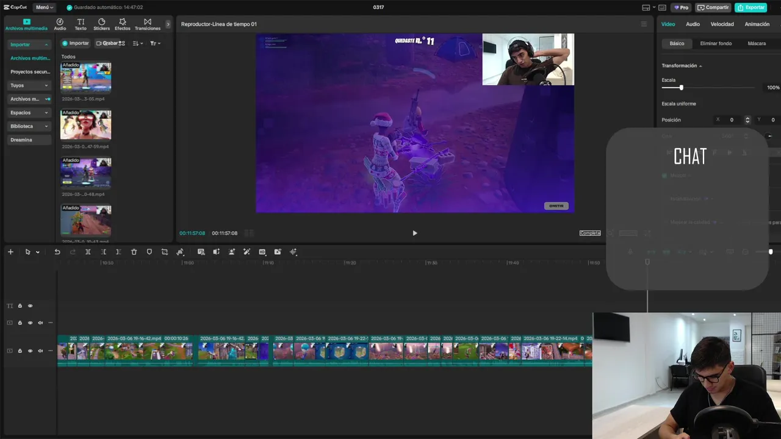The height and width of the screenshot is (439, 781).
Task: Click the Importar button with plus icon
Action: 76,43
